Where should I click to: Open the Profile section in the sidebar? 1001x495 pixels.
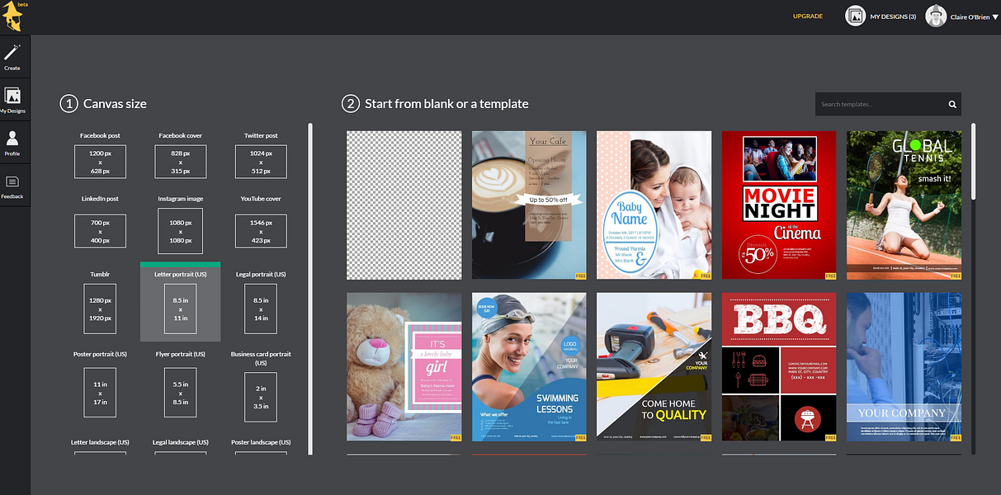[13, 142]
